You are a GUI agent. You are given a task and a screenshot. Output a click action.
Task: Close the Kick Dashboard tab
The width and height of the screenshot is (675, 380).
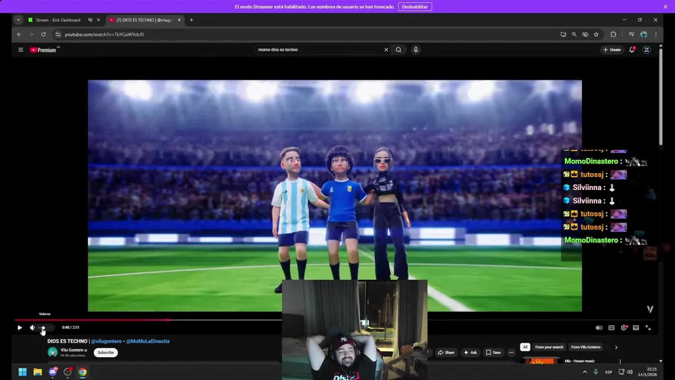coord(98,20)
